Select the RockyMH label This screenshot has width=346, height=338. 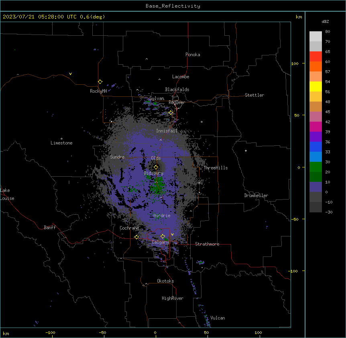(98, 91)
